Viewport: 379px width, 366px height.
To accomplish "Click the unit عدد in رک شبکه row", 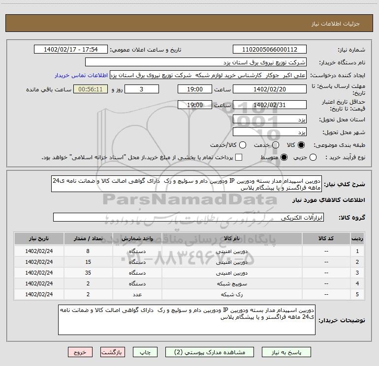I will [x=137, y=295].
